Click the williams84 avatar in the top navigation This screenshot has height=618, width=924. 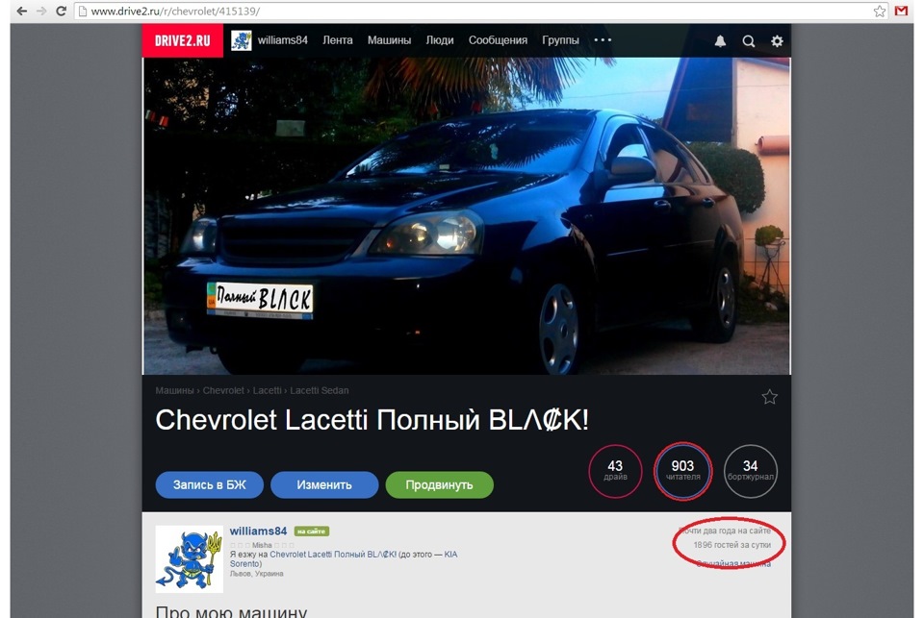coord(241,40)
